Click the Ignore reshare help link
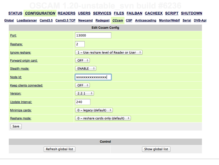Screen dimensions: 219x165 tap(21, 53)
